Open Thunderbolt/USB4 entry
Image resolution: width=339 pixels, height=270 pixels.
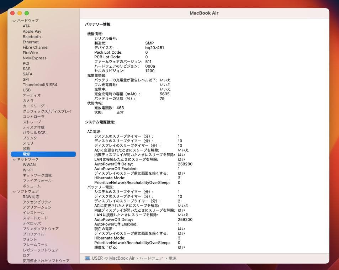(40, 85)
